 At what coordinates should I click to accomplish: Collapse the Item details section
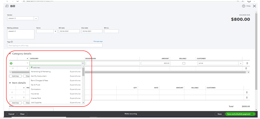point(10,83)
